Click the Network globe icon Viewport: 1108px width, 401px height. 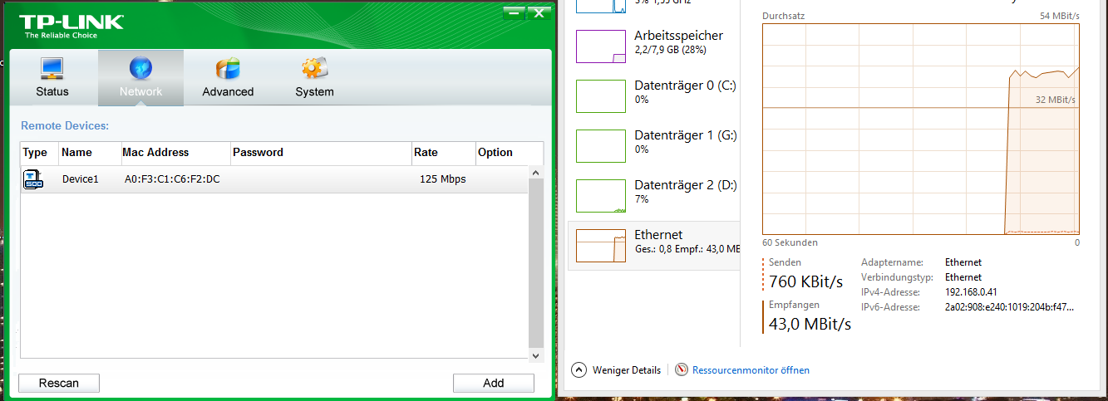(140, 68)
